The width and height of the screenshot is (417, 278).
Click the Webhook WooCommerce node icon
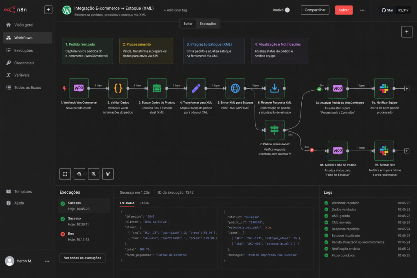pyautogui.click(x=79, y=88)
